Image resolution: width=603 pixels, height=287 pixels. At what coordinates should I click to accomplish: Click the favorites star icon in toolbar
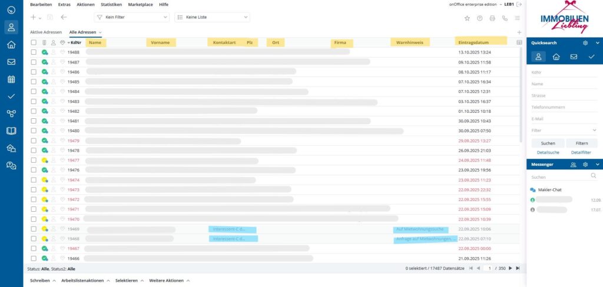pos(467,18)
